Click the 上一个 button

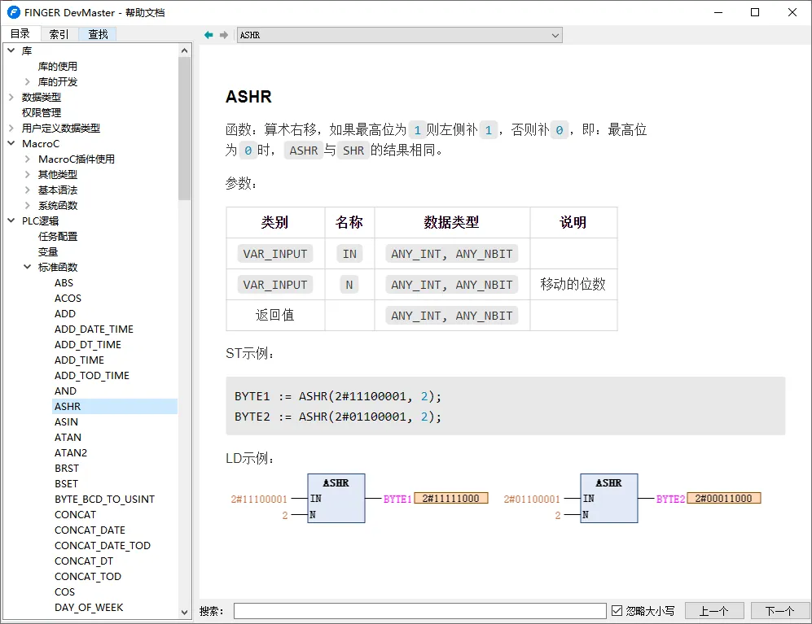click(x=714, y=610)
